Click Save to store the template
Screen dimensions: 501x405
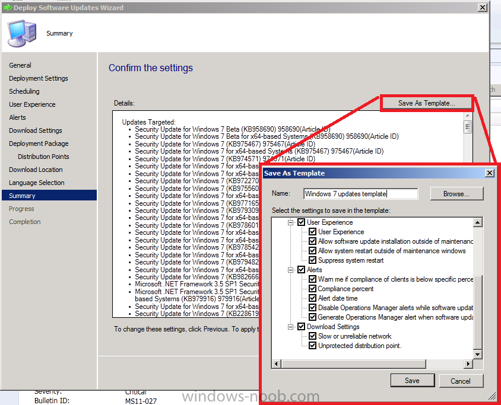(x=412, y=381)
